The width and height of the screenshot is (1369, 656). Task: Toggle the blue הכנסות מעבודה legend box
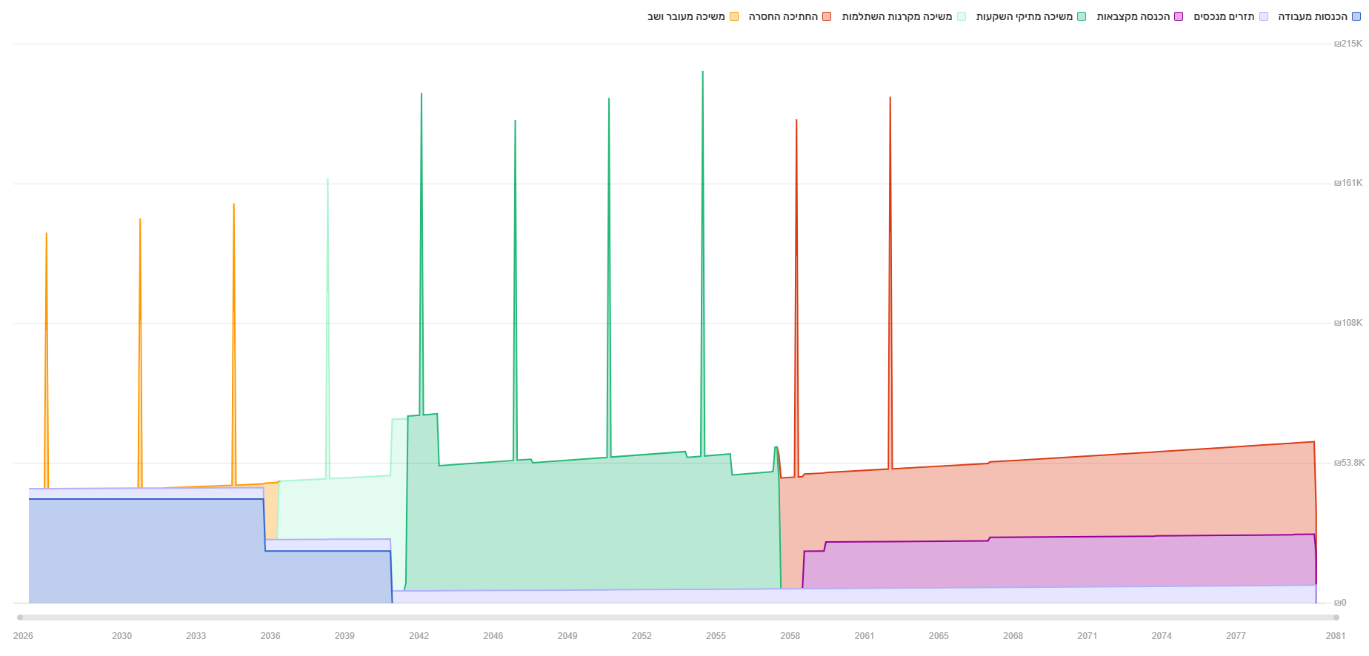[1356, 16]
